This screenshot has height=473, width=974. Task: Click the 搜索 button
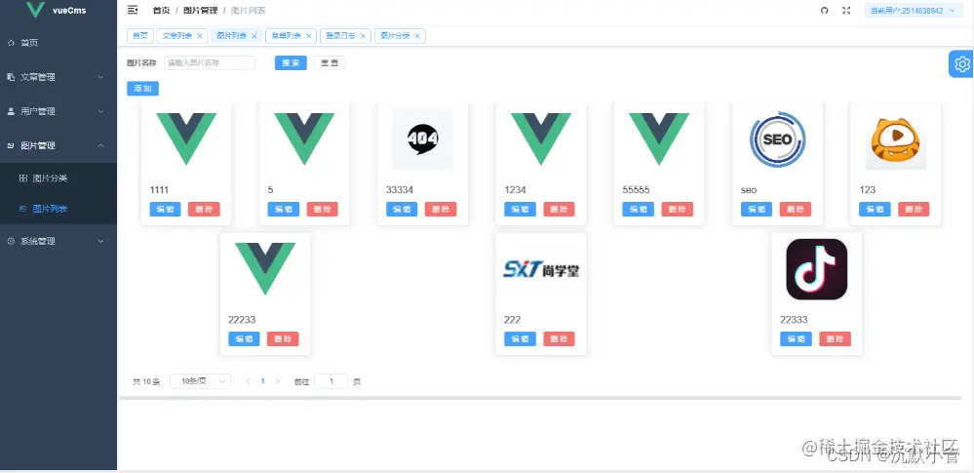(291, 62)
